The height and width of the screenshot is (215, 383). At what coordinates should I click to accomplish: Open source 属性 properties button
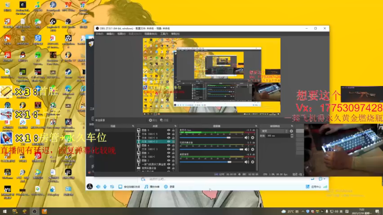(x=153, y=120)
